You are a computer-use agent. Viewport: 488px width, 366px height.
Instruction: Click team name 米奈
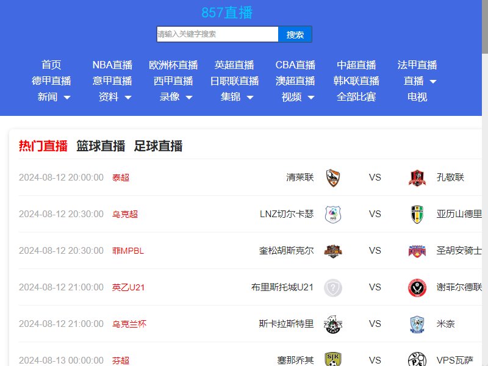click(445, 324)
